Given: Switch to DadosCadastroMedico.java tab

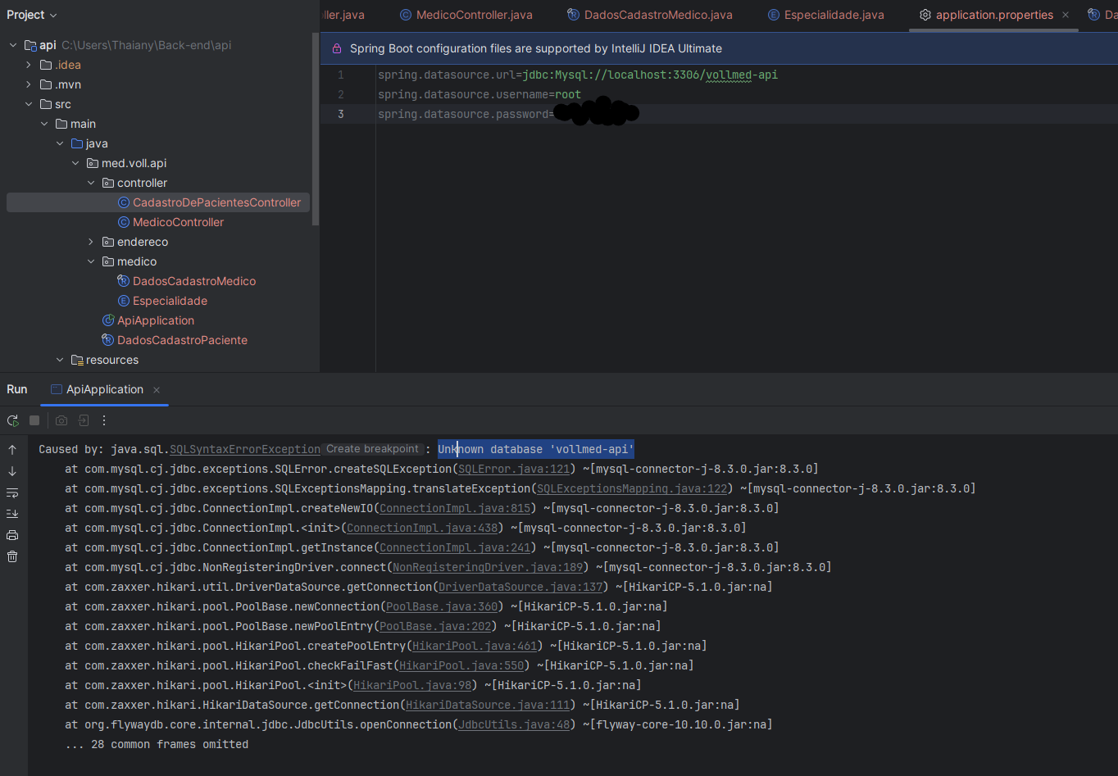Looking at the screenshot, I should pyautogui.click(x=650, y=15).
